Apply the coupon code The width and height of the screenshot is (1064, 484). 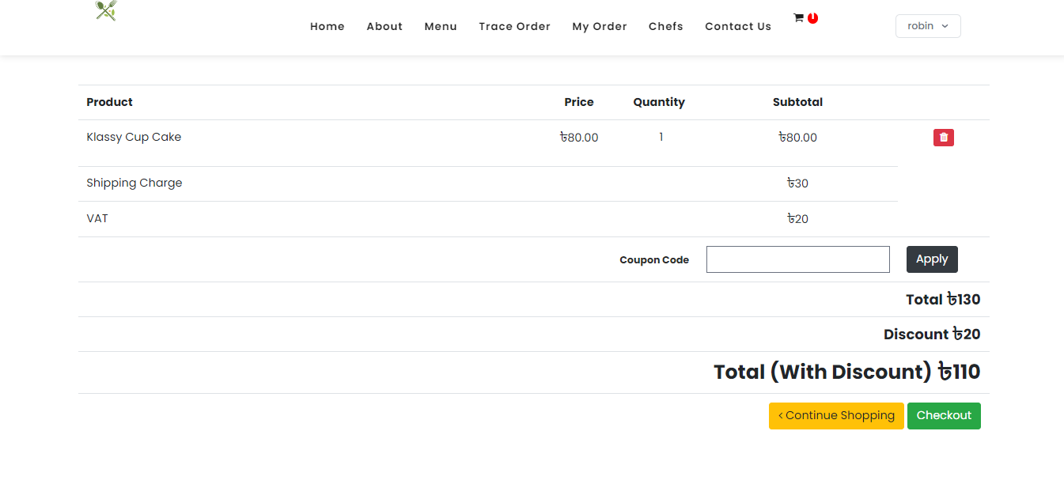point(932,259)
